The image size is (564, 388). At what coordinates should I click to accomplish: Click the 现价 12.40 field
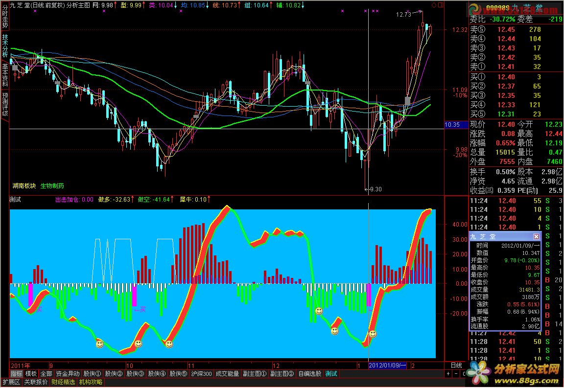493,124
